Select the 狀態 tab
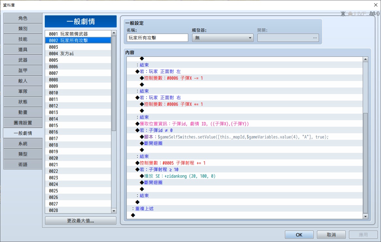Viewport: 381px width, 242px height. click(23, 102)
